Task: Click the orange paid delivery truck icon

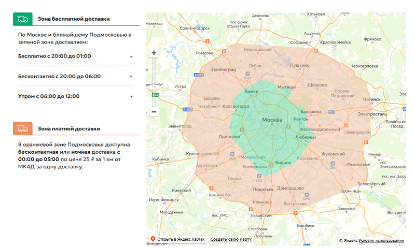Action: tap(23, 128)
